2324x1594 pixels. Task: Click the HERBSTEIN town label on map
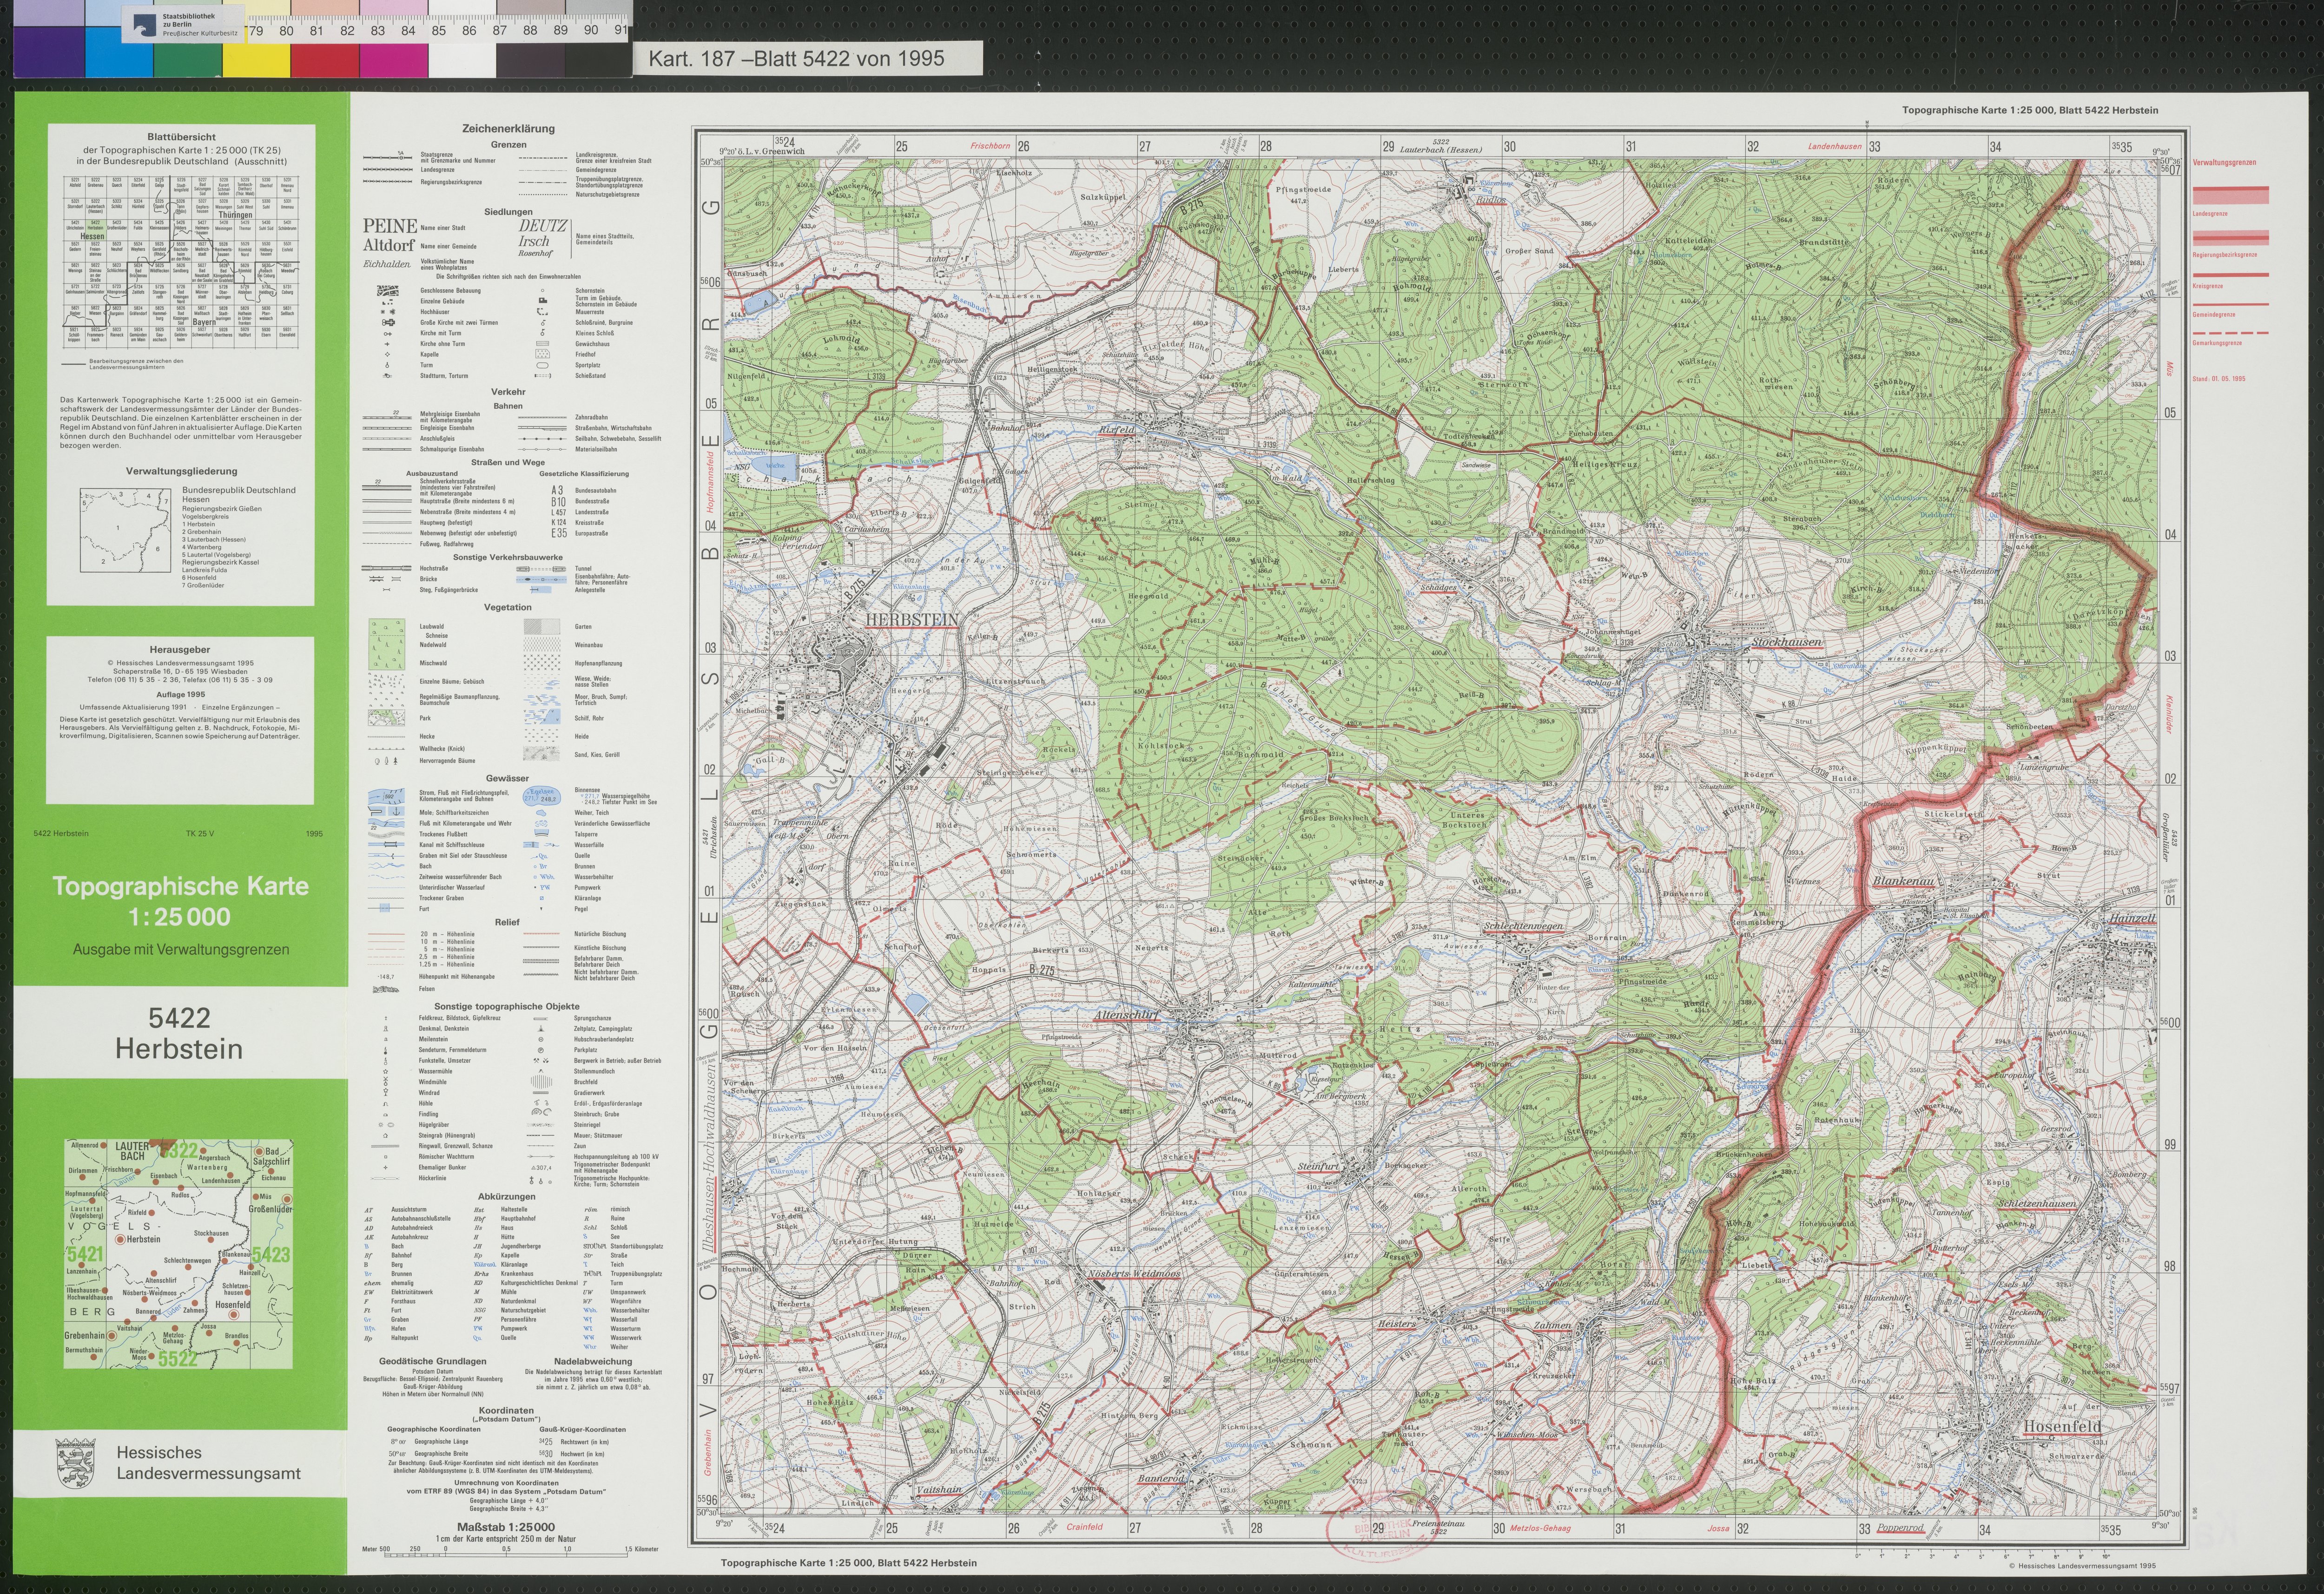coord(911,620)
